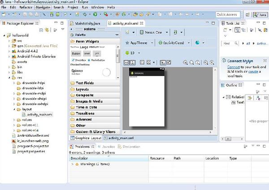Select ic_launcher-web.png file

(x=30, y=141)
